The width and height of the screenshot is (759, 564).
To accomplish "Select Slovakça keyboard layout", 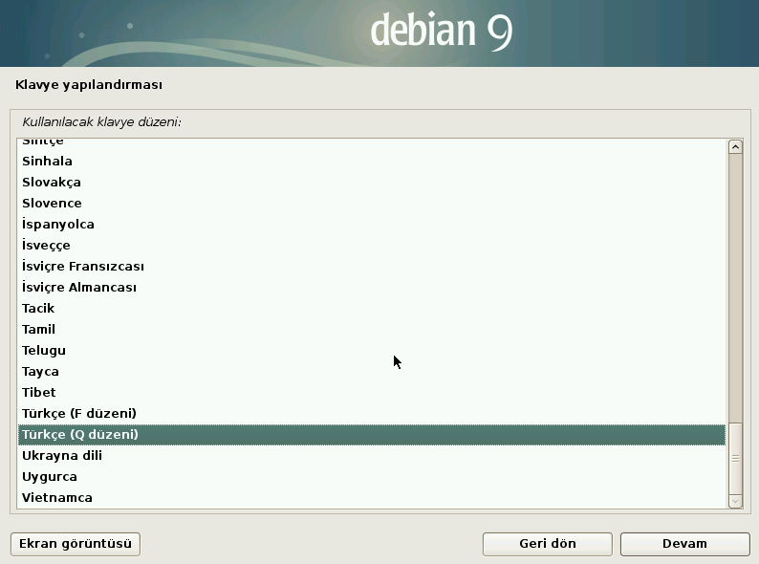I will click(x=372, y=183).
